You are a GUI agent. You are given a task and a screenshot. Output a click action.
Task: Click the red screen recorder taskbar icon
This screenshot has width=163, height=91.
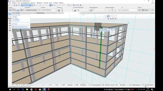click(48, 89)
